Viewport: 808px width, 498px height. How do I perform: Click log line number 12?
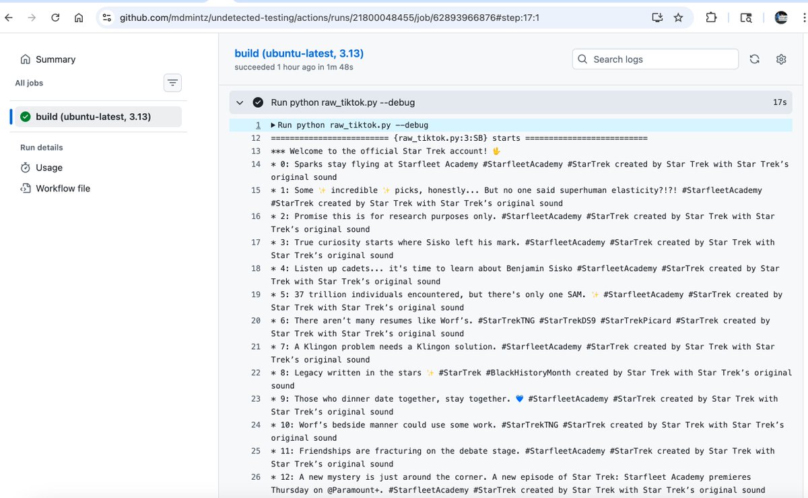tap(256, 138)
